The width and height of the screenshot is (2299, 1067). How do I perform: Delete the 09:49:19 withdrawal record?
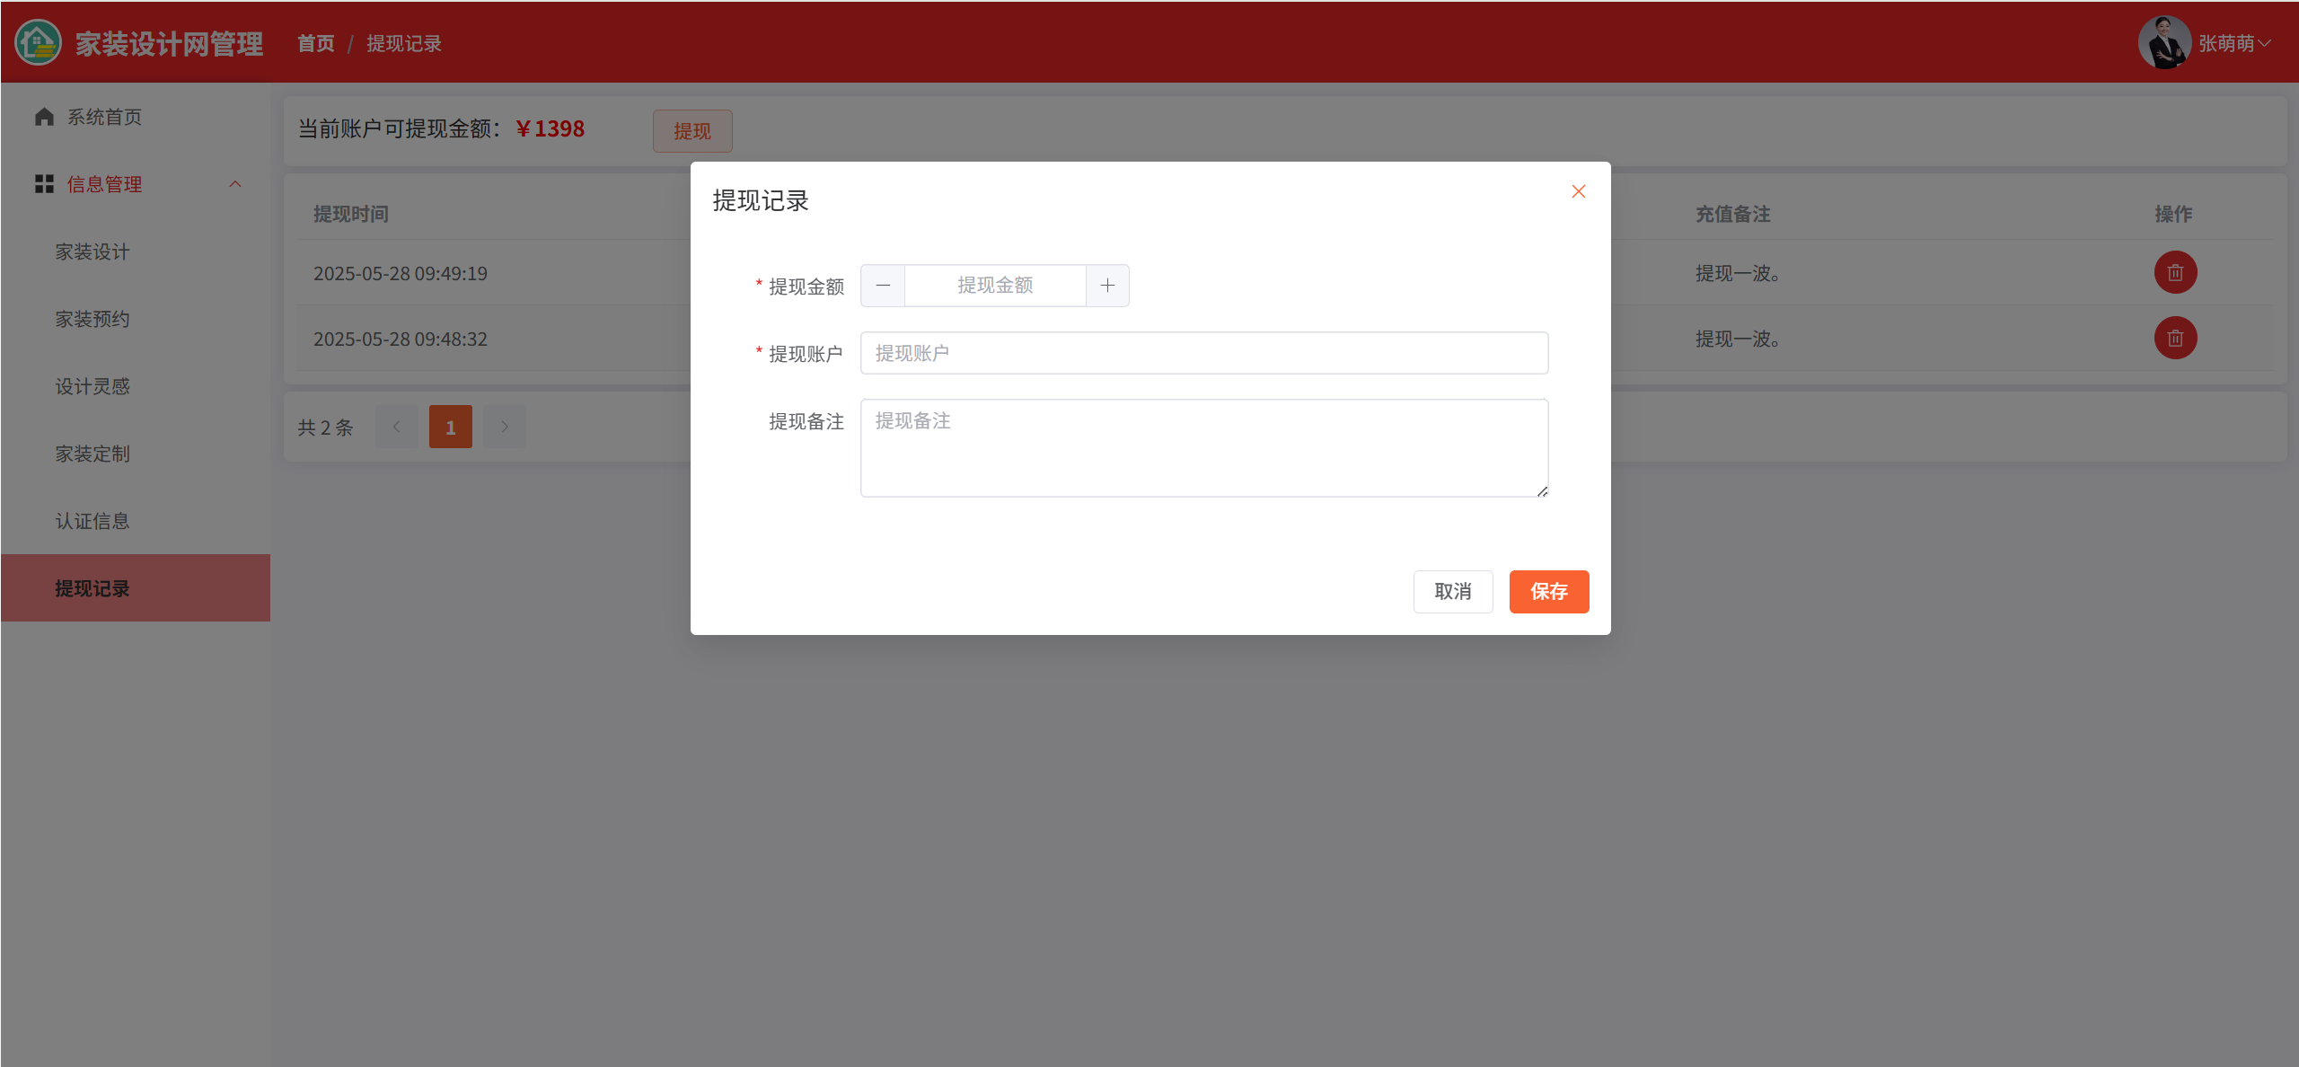click(2174, 273)
